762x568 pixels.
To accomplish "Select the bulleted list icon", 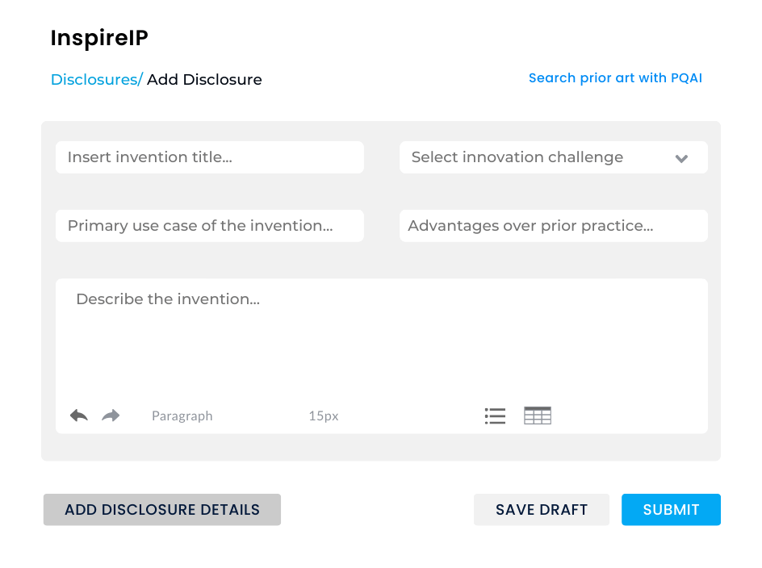I will (495, 415).
